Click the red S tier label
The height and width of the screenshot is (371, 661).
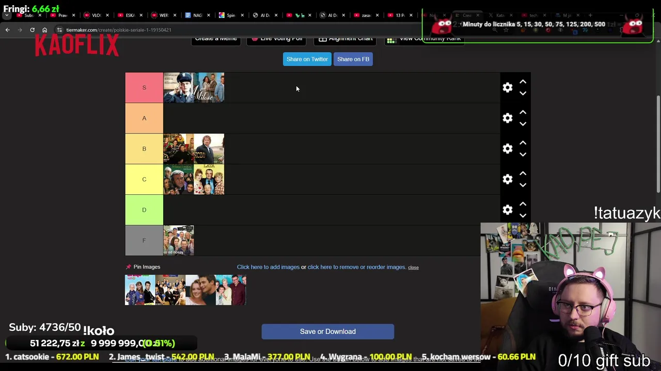[144, 88]
